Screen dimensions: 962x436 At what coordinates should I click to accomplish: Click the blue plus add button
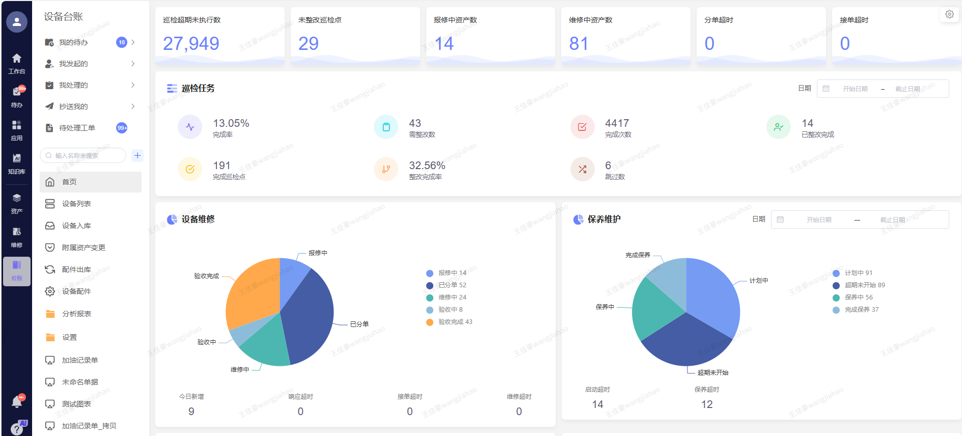138,155
